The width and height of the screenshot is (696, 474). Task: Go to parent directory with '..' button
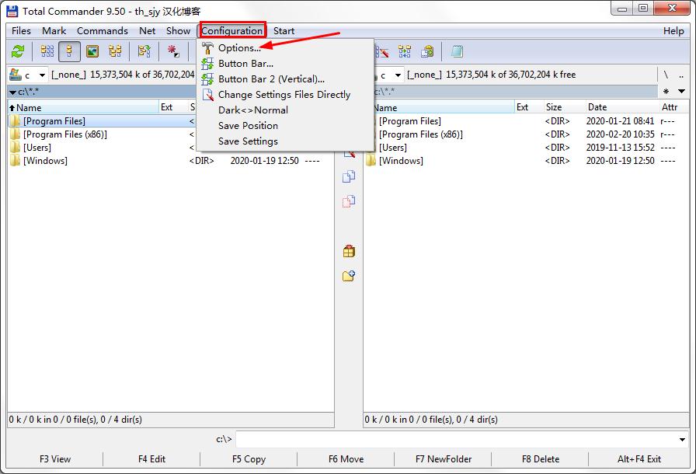681,75
